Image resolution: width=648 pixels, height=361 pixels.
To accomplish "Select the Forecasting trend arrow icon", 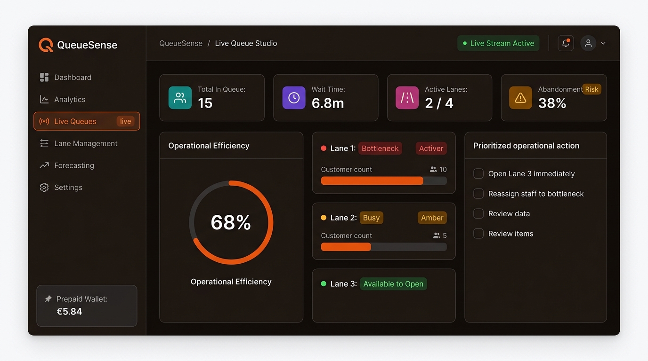I will click(x=44, y=165).
